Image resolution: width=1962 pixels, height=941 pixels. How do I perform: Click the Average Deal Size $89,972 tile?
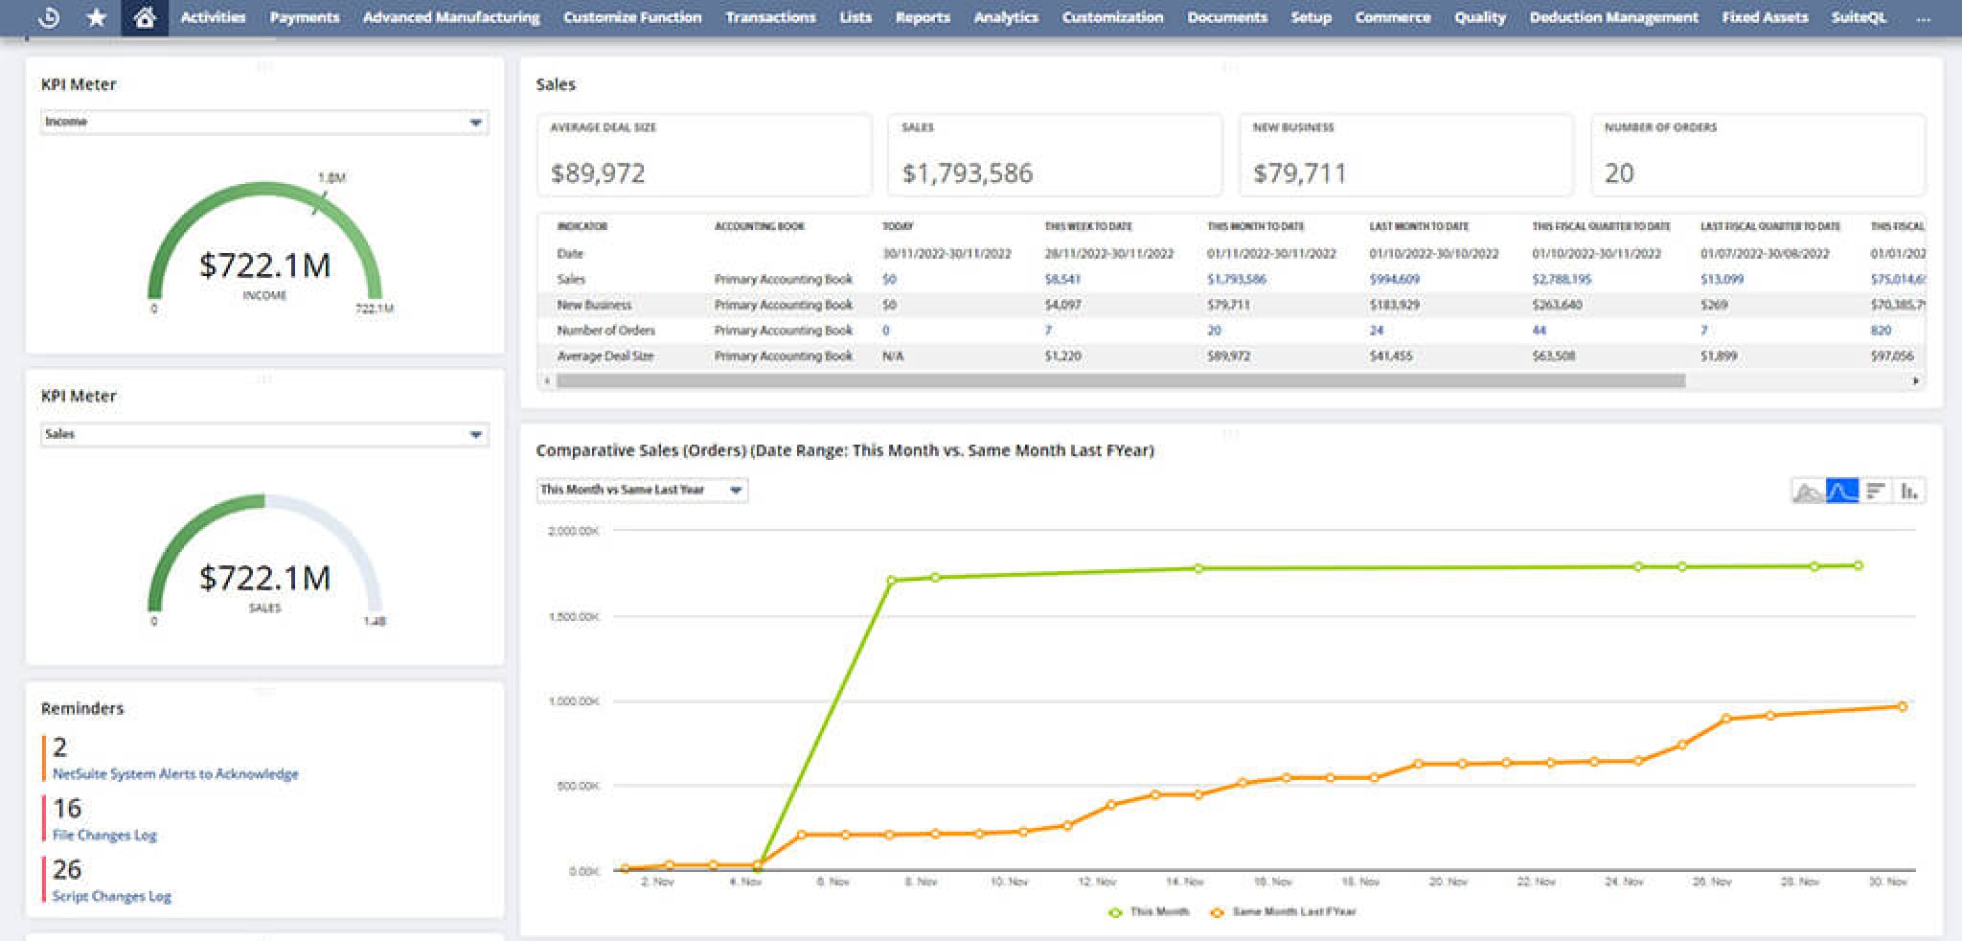coord(704,155)
